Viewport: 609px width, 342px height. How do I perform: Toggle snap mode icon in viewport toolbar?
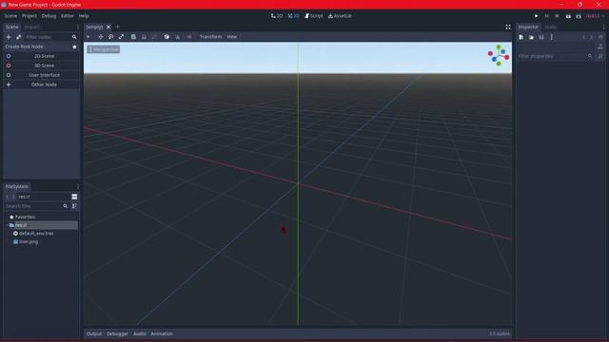coord(177,36)
